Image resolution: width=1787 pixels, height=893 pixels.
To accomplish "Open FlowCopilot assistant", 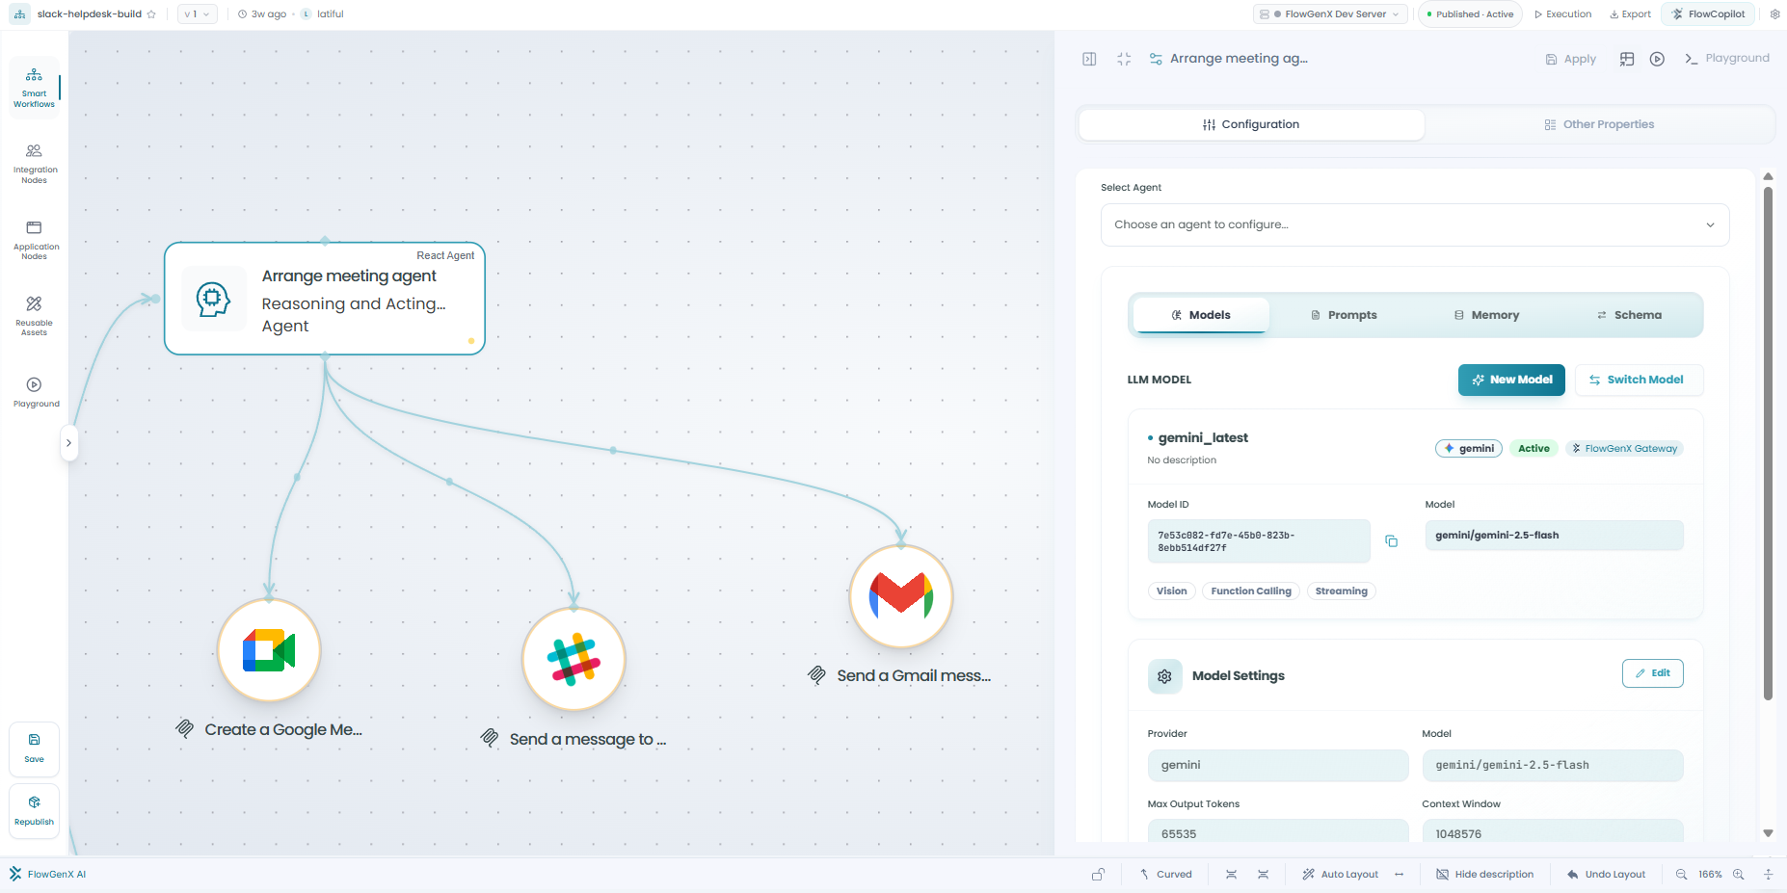I will (x=1709, y=14).
